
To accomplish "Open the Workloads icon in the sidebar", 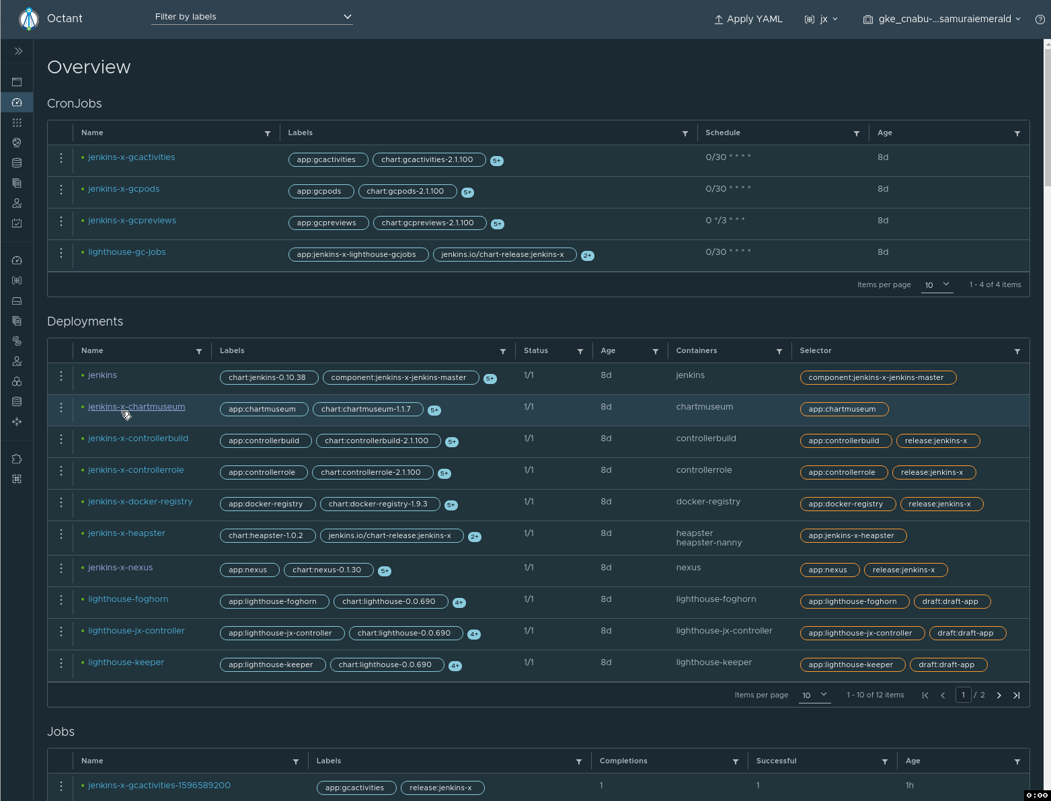I will pyautogui.click(x=17, y=122).
